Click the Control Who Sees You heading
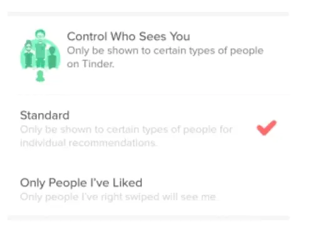 coord(128,36)
